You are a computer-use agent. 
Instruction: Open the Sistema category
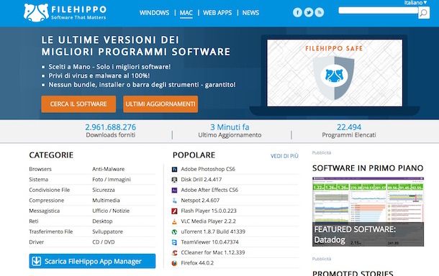(x=39, y=179)
